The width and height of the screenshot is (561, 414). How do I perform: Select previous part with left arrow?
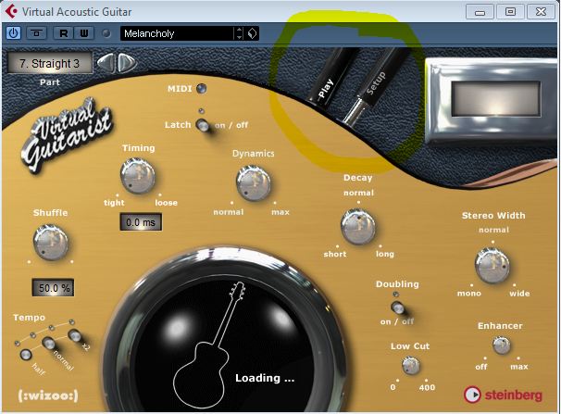(x=106, y=63)
